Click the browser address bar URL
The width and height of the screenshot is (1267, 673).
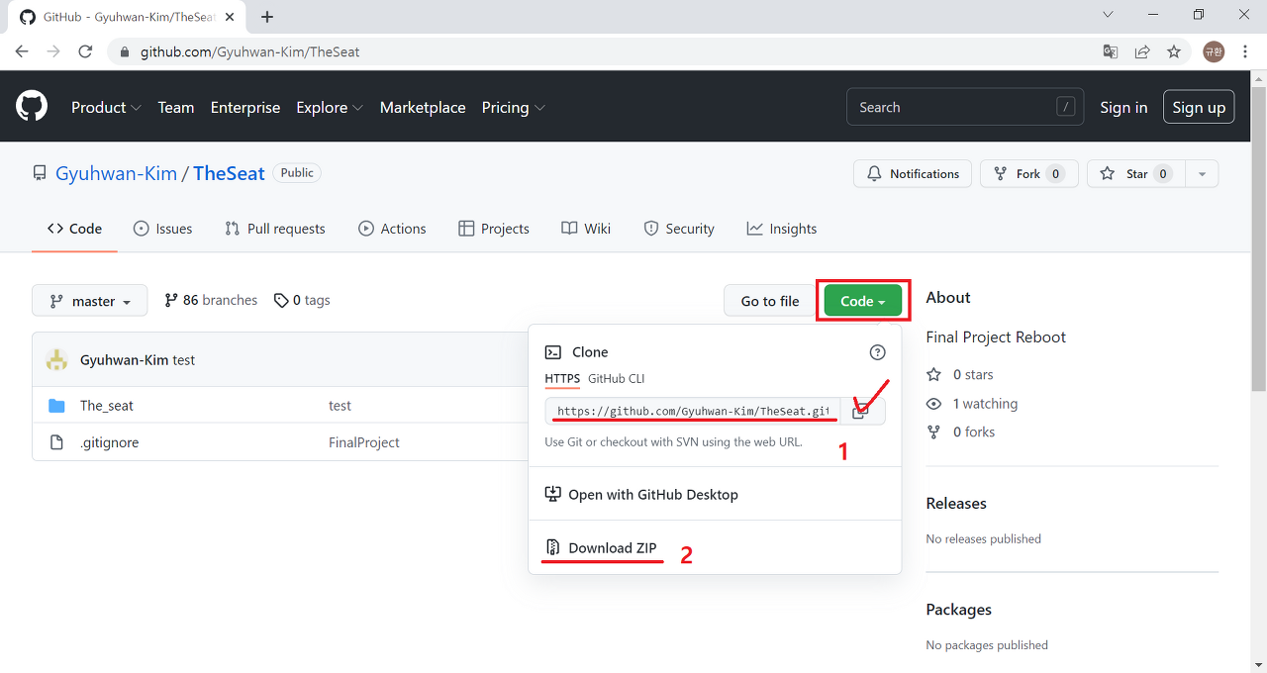249,51
